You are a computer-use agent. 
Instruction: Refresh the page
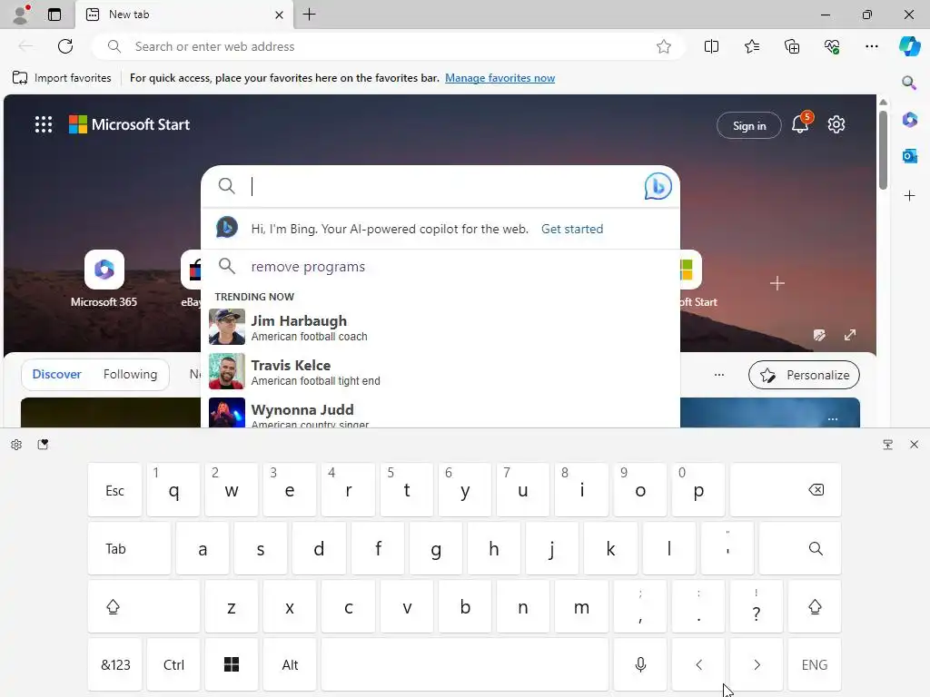[x=65, y=46]
